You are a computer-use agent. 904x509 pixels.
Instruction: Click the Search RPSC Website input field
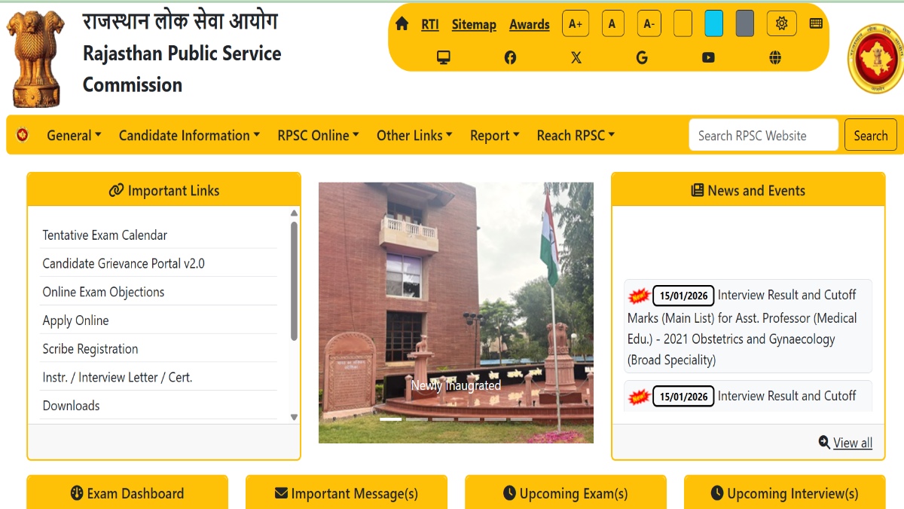[x=763, y=136]
